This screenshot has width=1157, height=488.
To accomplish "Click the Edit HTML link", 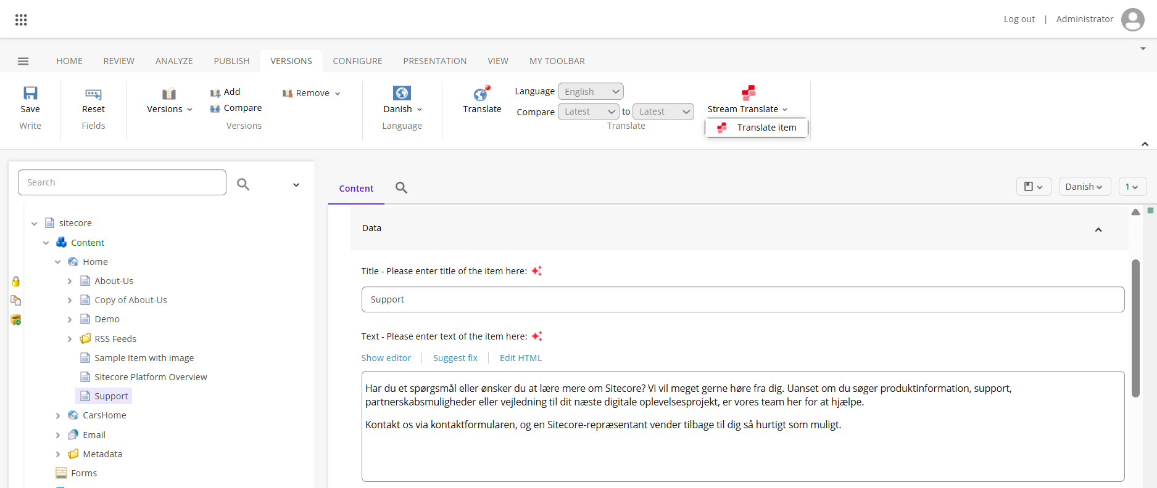I will click(521, 358).
